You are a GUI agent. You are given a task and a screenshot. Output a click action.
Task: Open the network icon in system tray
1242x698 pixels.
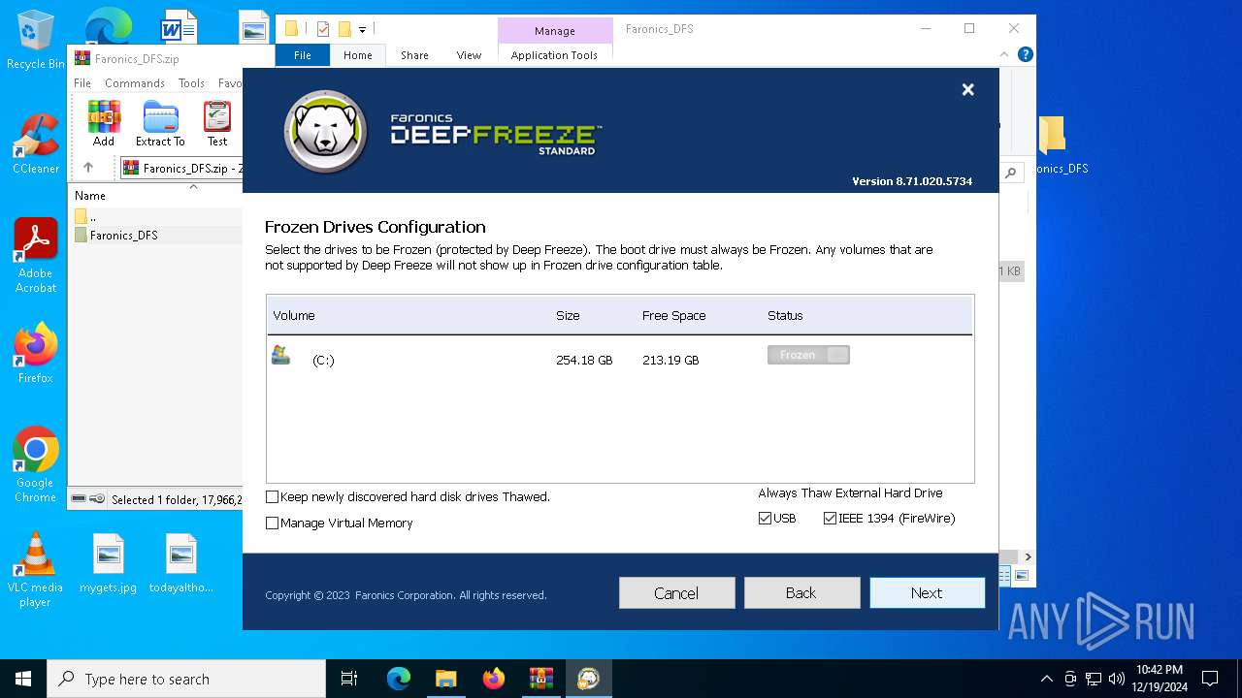pos(1094,679)
